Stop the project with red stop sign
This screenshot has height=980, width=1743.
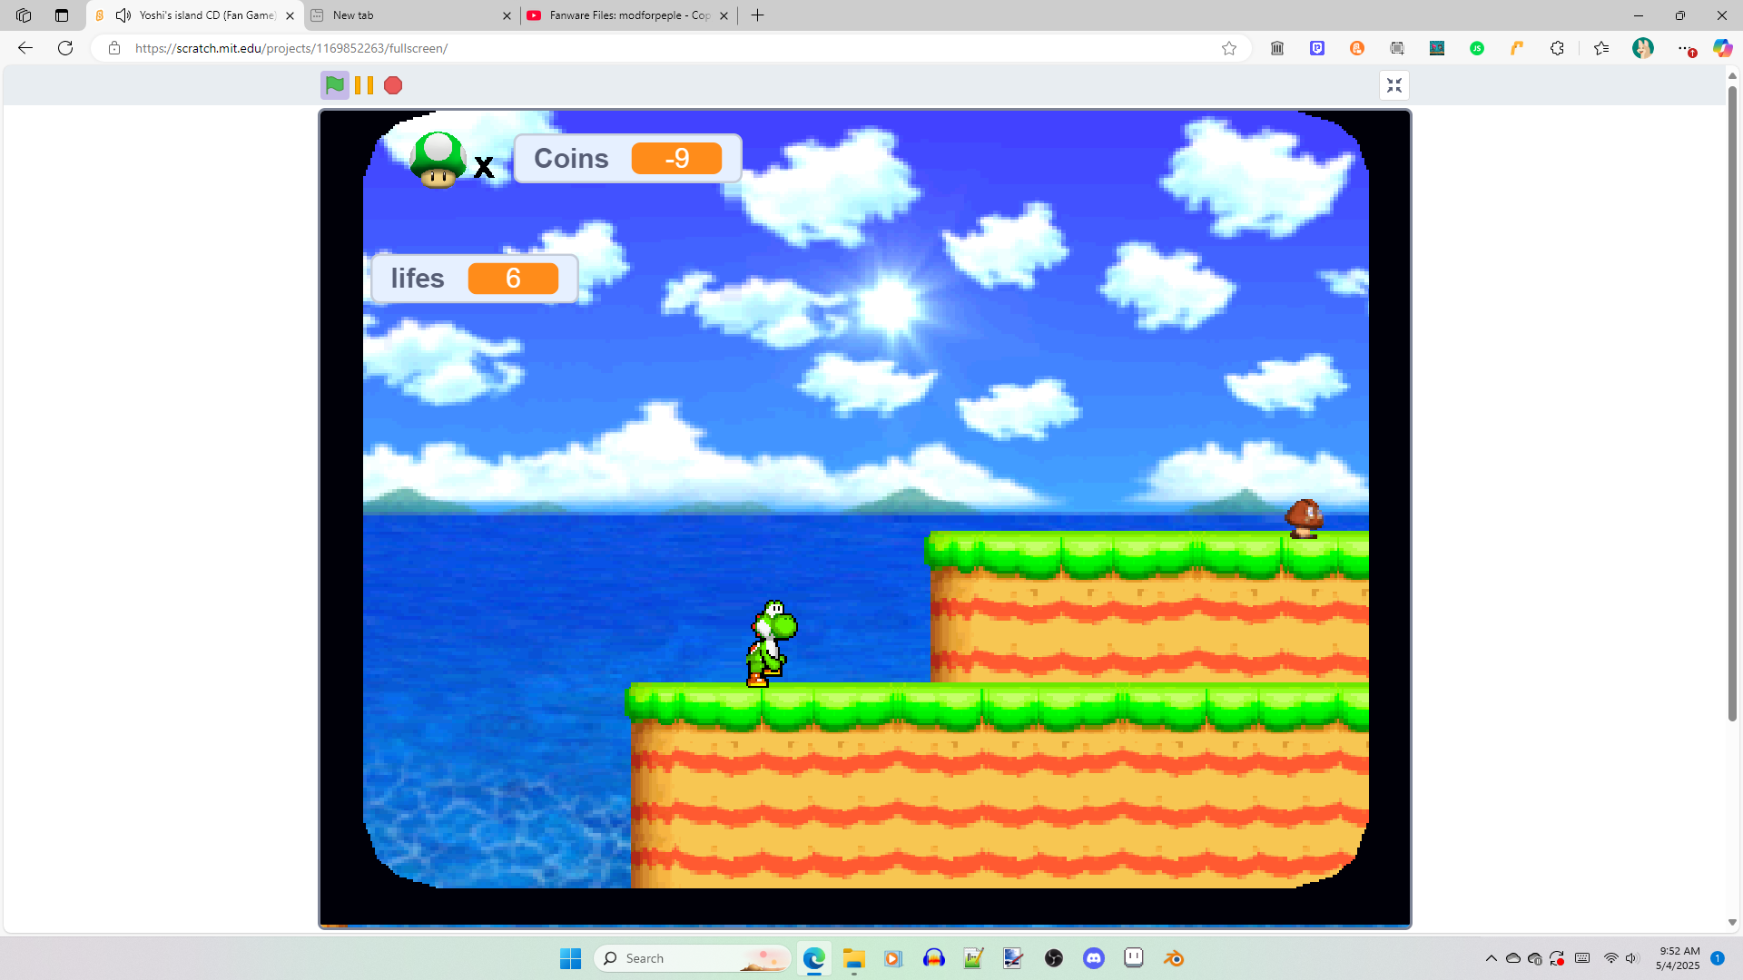point(393,85)
